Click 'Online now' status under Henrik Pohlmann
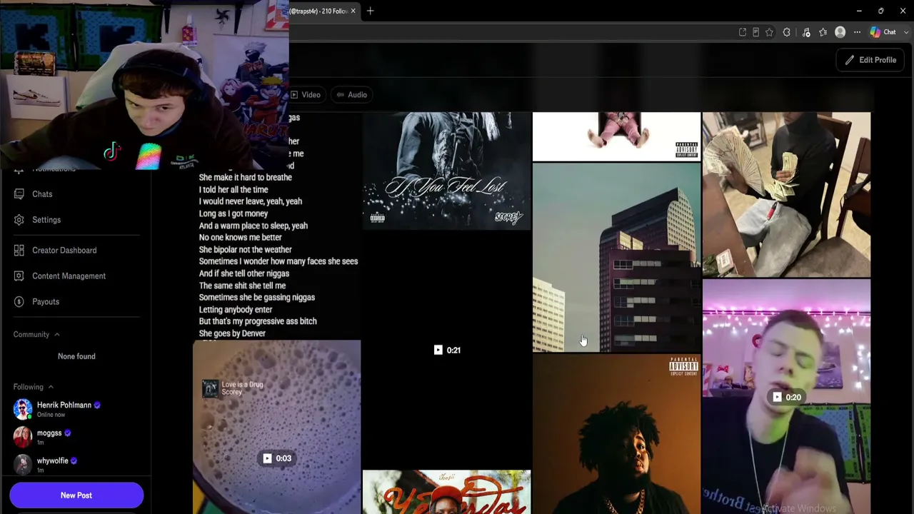Viewport: 914px width, 514px height. [51, 415]
